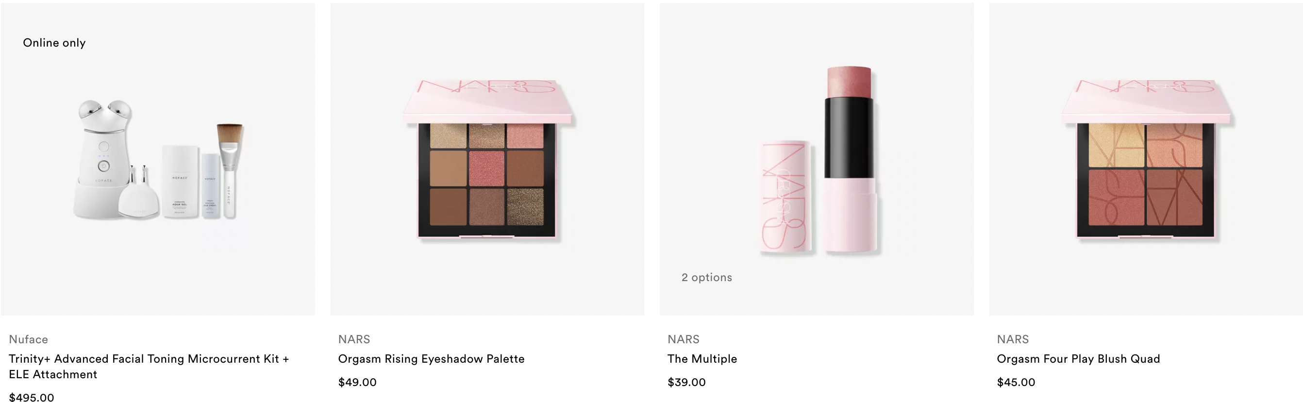The width and height of the screenshot is (1303, 402).
Task: Open the Nuface Trinity+ kit product image
Action: pyautogui.click(x=158, y=159)
